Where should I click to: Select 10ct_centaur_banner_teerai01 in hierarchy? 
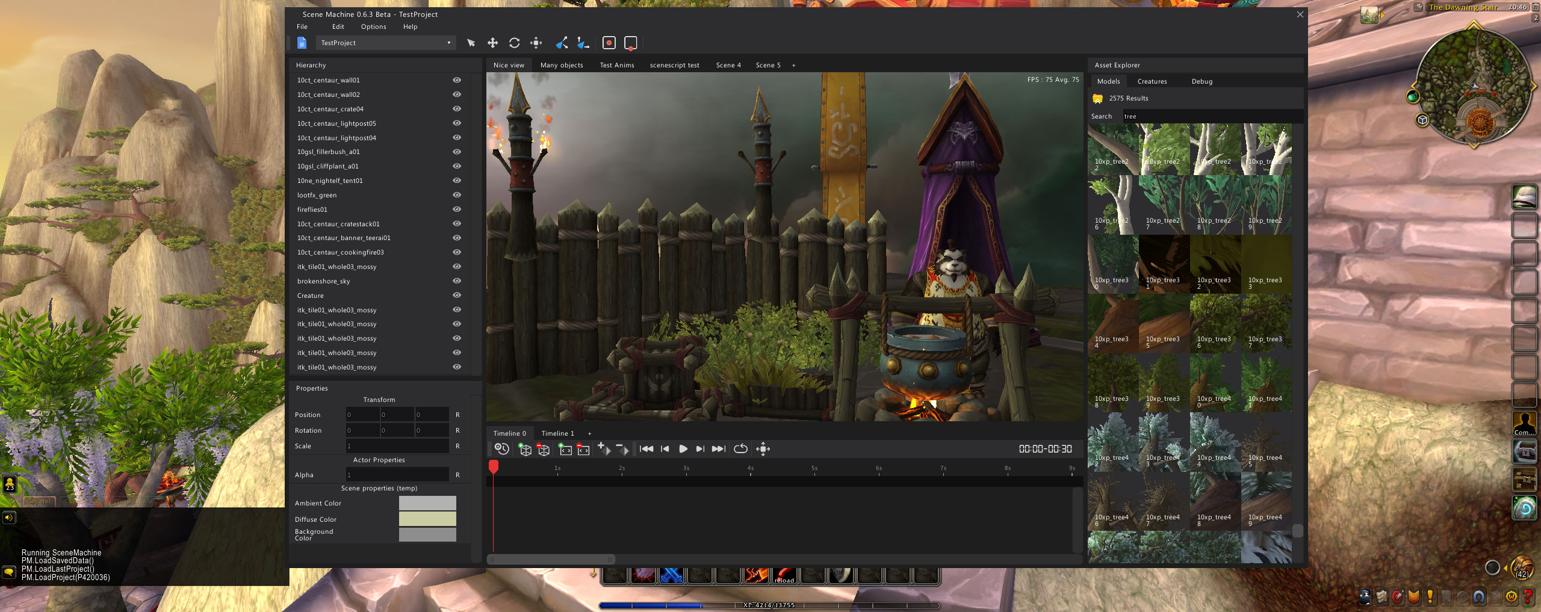(344, 238)
